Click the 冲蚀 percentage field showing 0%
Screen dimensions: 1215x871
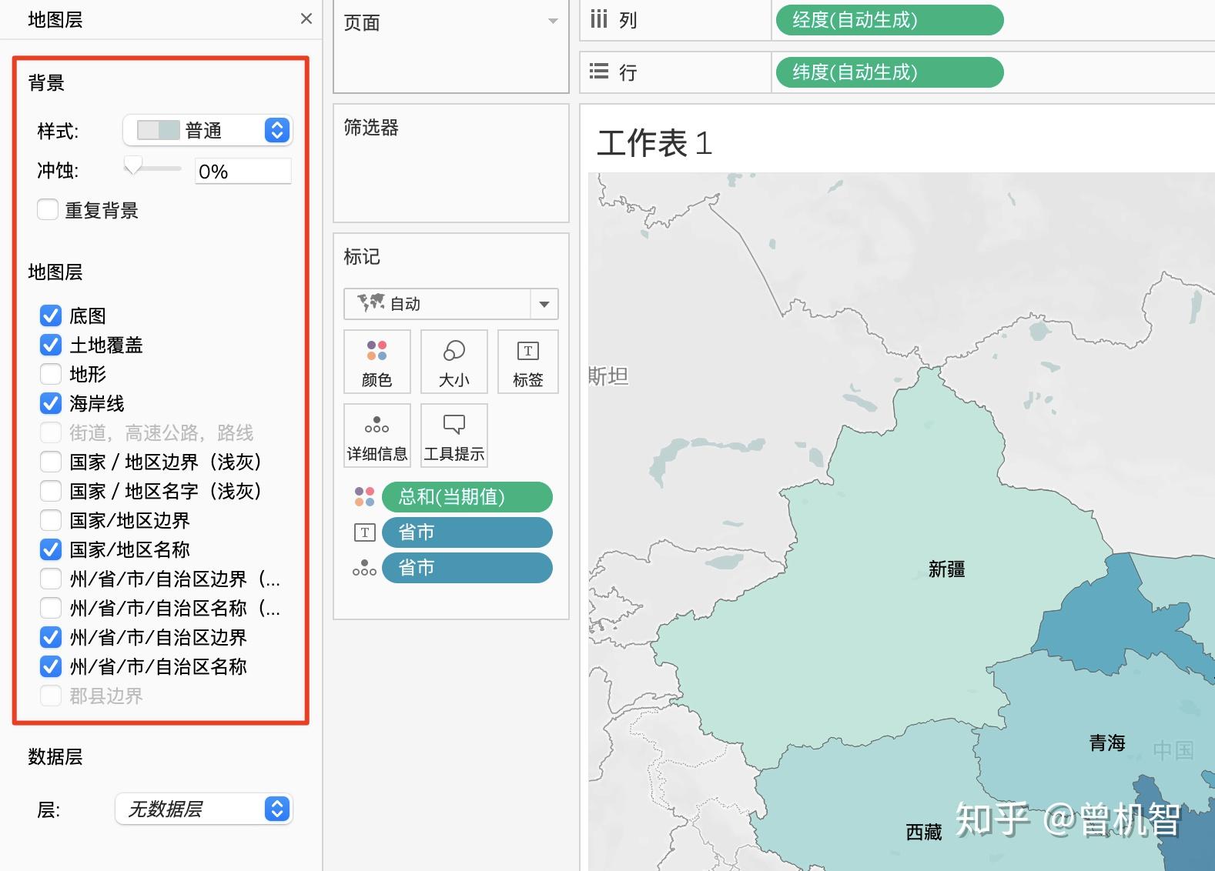243,171
